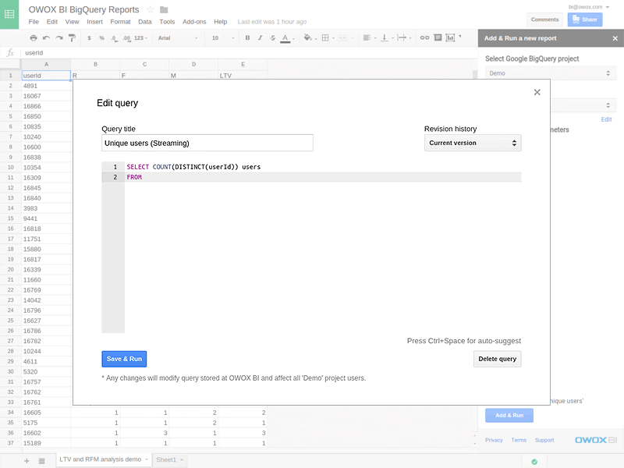Open the Arial font family dropdown

178,37
